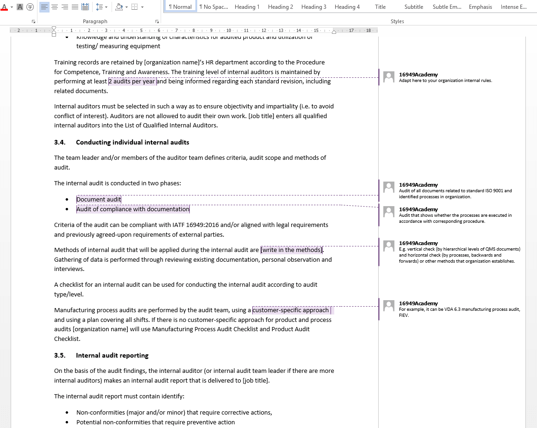The image size is (537, 428).
Task: Click the 16949Academy comment author avatar
Action: click(x=389, y=77)
